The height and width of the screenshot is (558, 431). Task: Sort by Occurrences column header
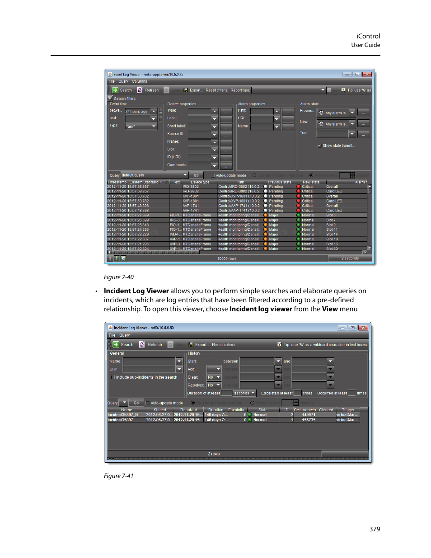click(305, 410)
